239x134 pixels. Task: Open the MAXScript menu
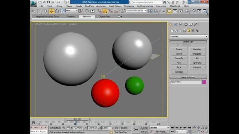coord(175,6)
